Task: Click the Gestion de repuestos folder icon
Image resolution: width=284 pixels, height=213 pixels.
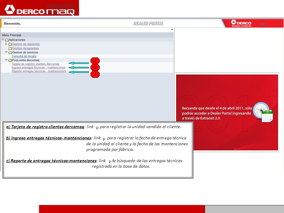Action: 10,44
